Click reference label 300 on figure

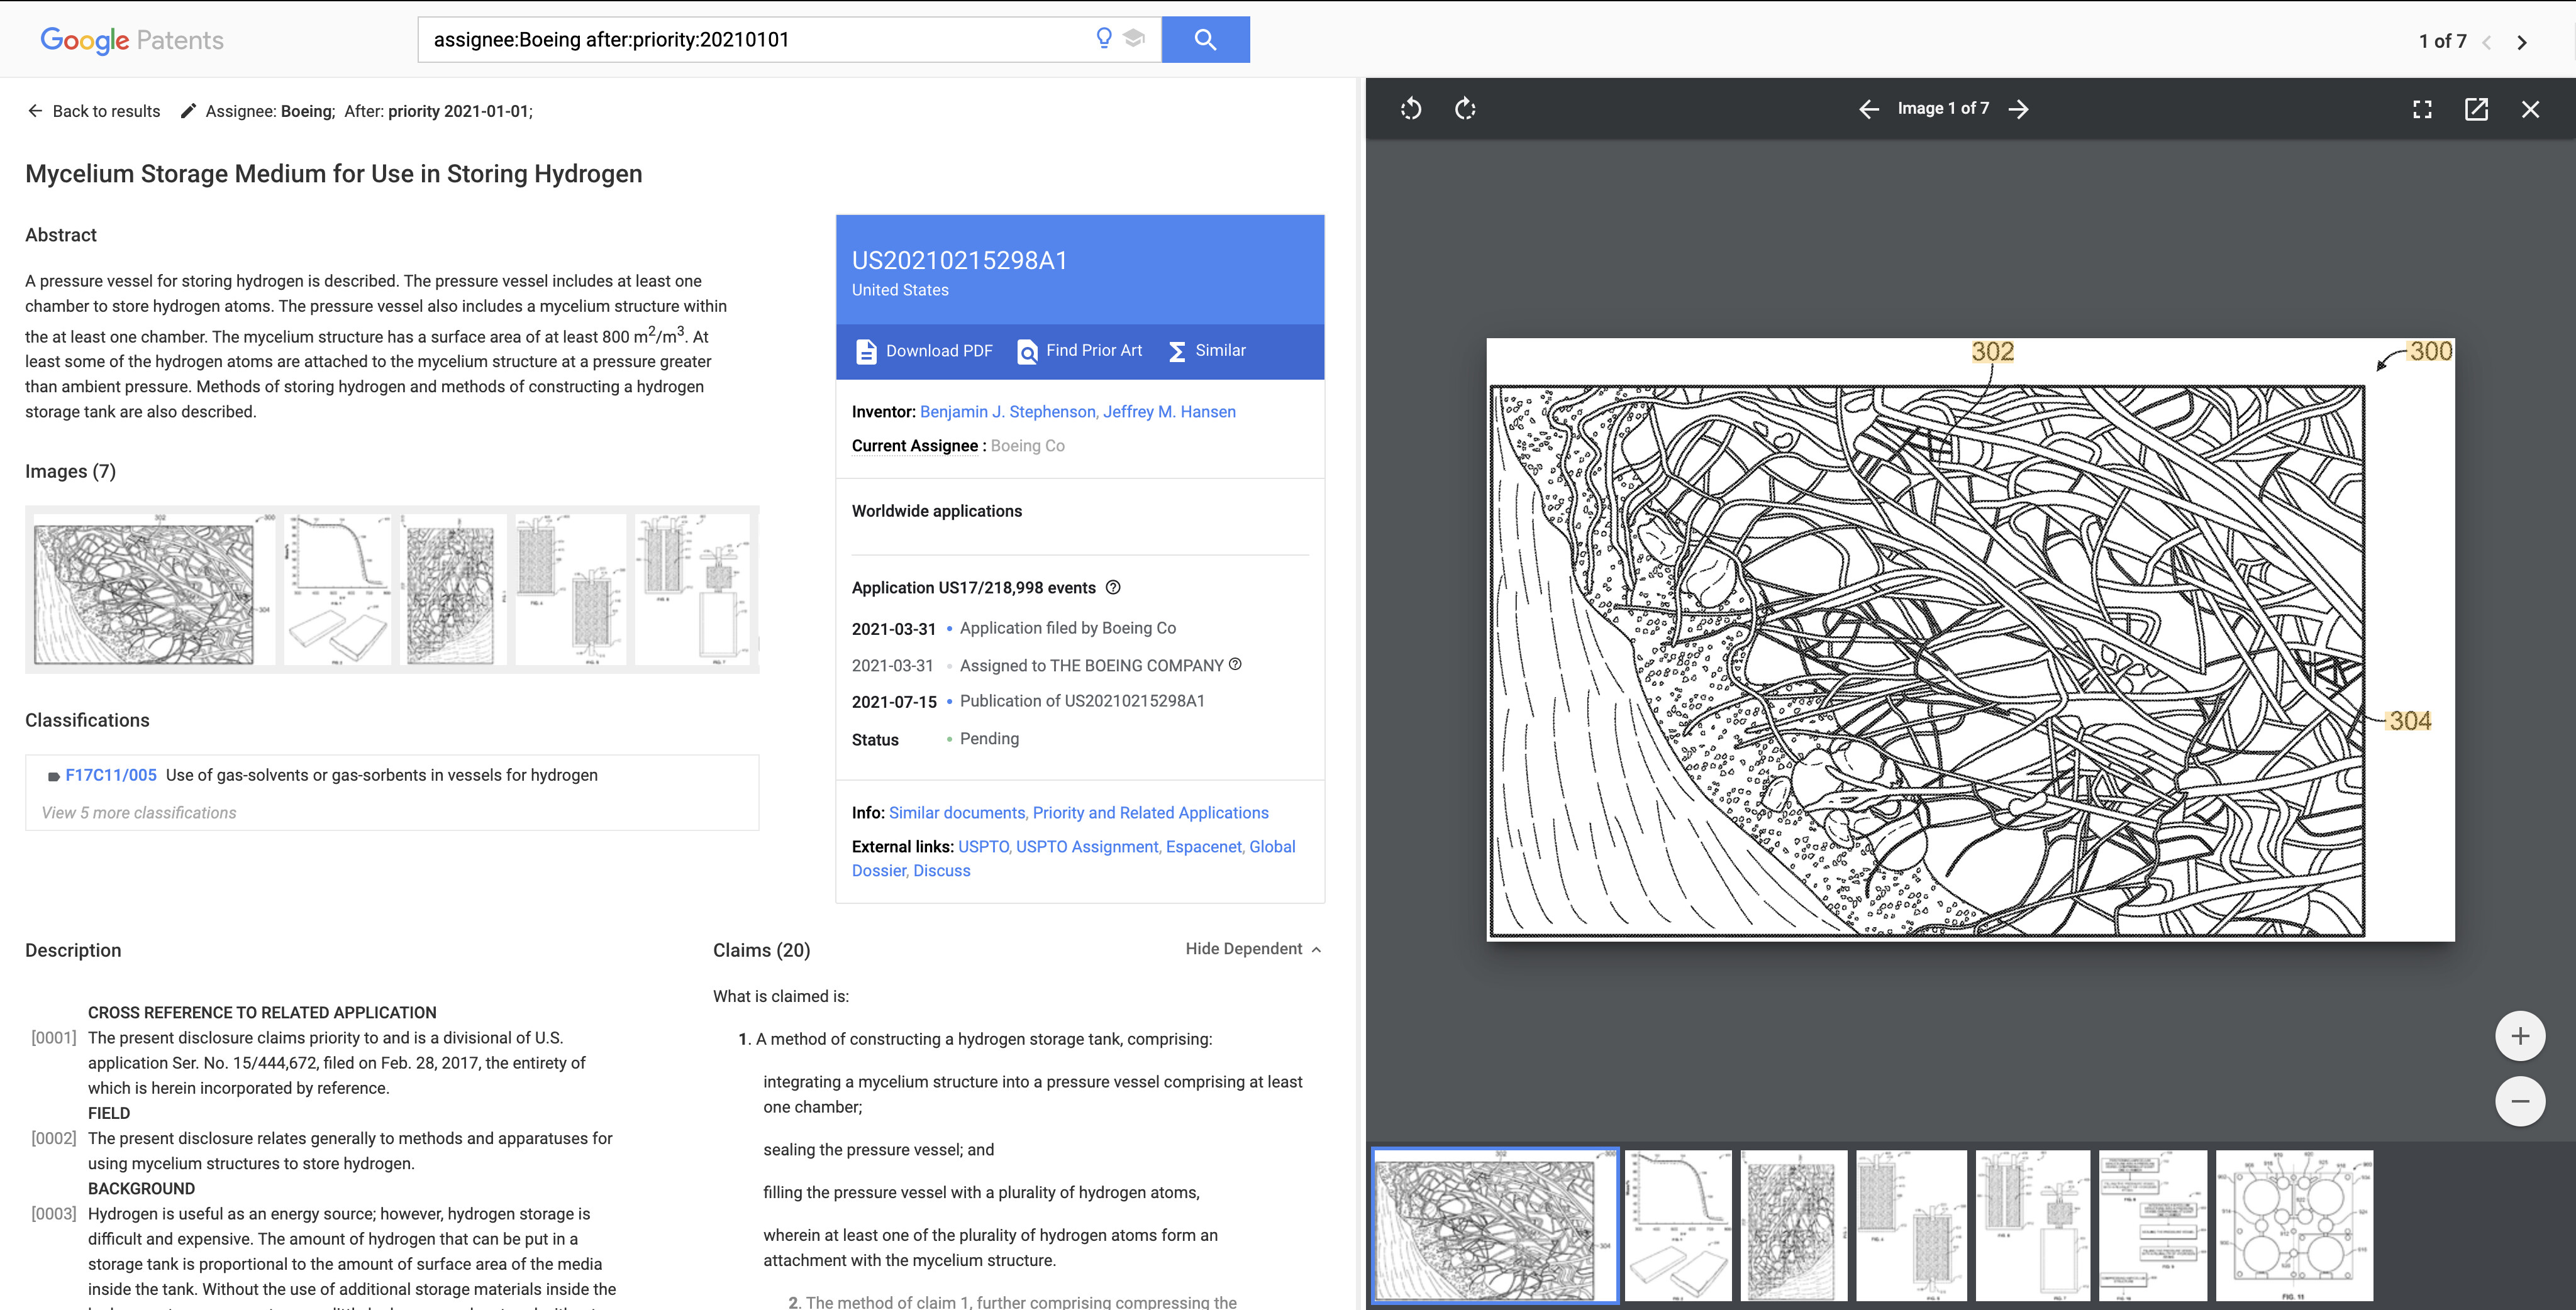point(2430,351)
